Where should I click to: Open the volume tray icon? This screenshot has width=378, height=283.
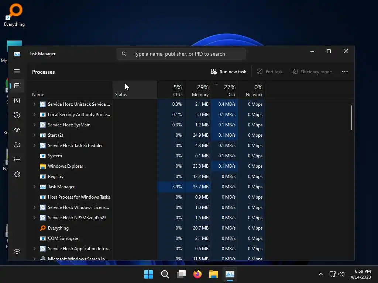point(341,274)
